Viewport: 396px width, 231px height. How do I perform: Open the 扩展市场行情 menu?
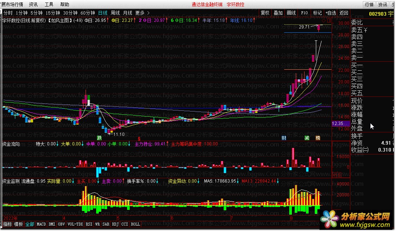(12, 4)
